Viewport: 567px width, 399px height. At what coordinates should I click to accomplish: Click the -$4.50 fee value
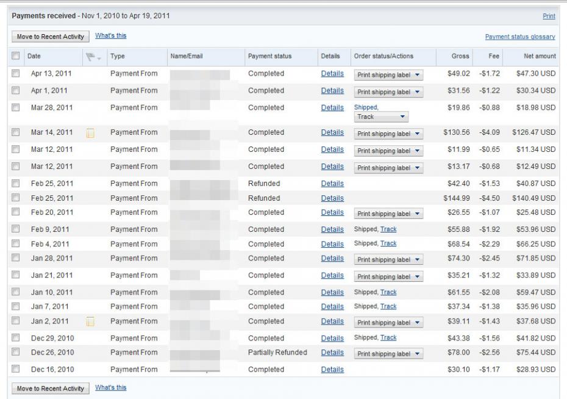point(489,198)
